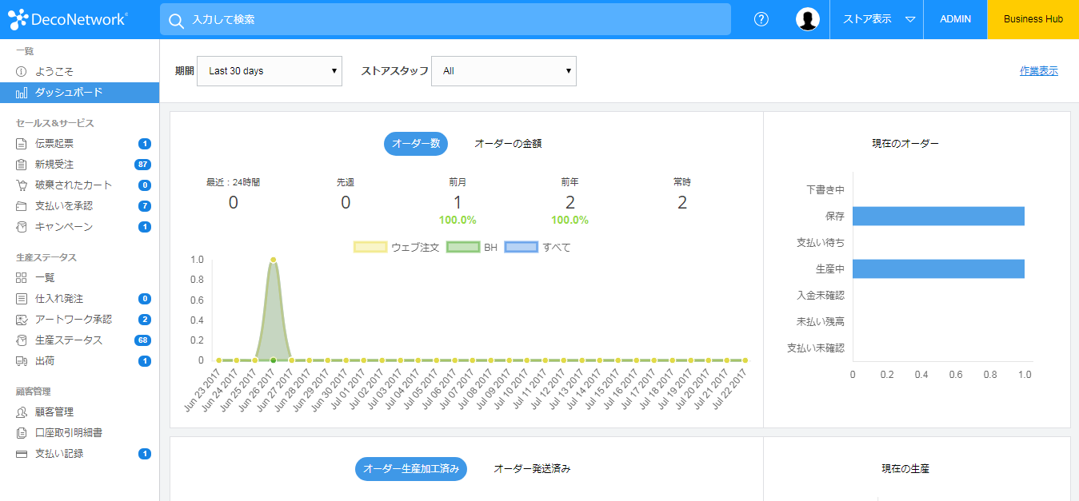Click the 仕入れ発注 list icon
Image resolution: width=1079 pixels, height=501 pixels.
click(22, 299)
